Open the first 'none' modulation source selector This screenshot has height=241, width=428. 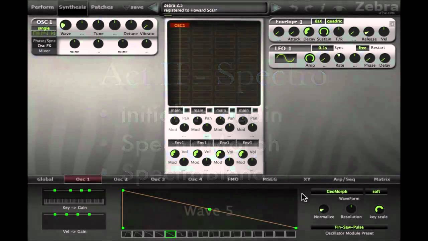point(74,52)
